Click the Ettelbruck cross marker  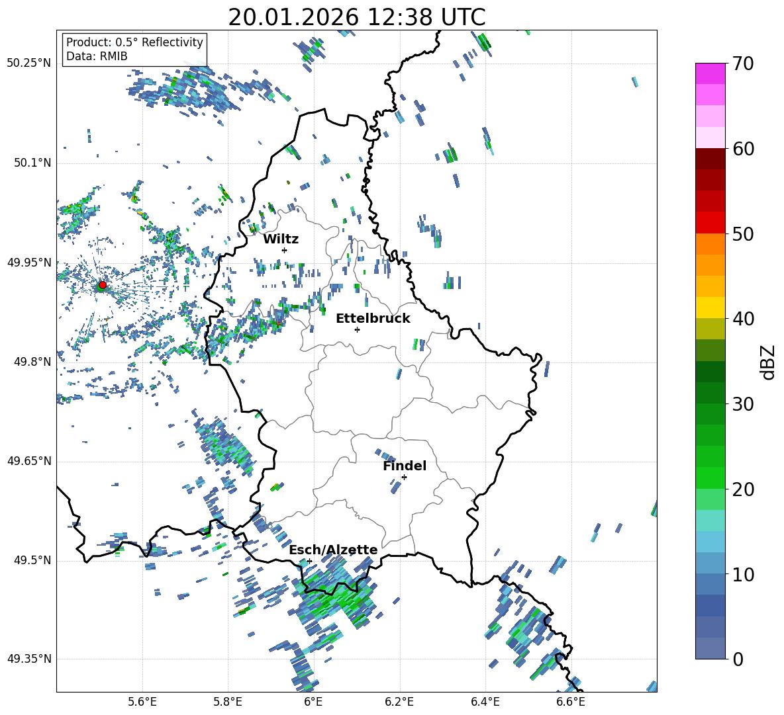coord(357,329)
